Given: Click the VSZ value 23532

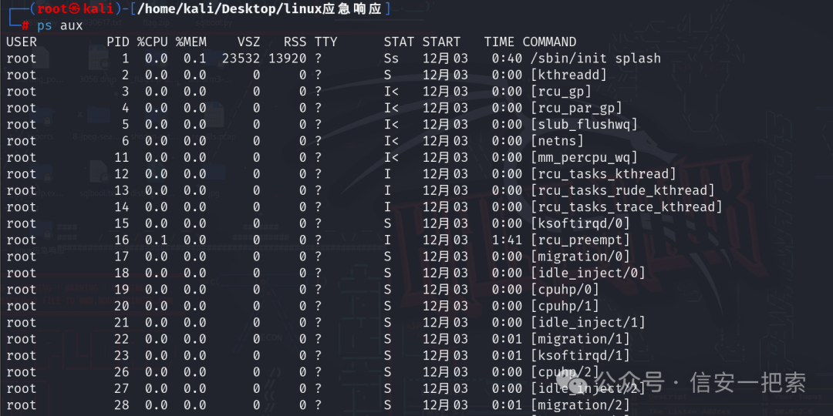Looking at the screenshot, I should click(241, 59).
